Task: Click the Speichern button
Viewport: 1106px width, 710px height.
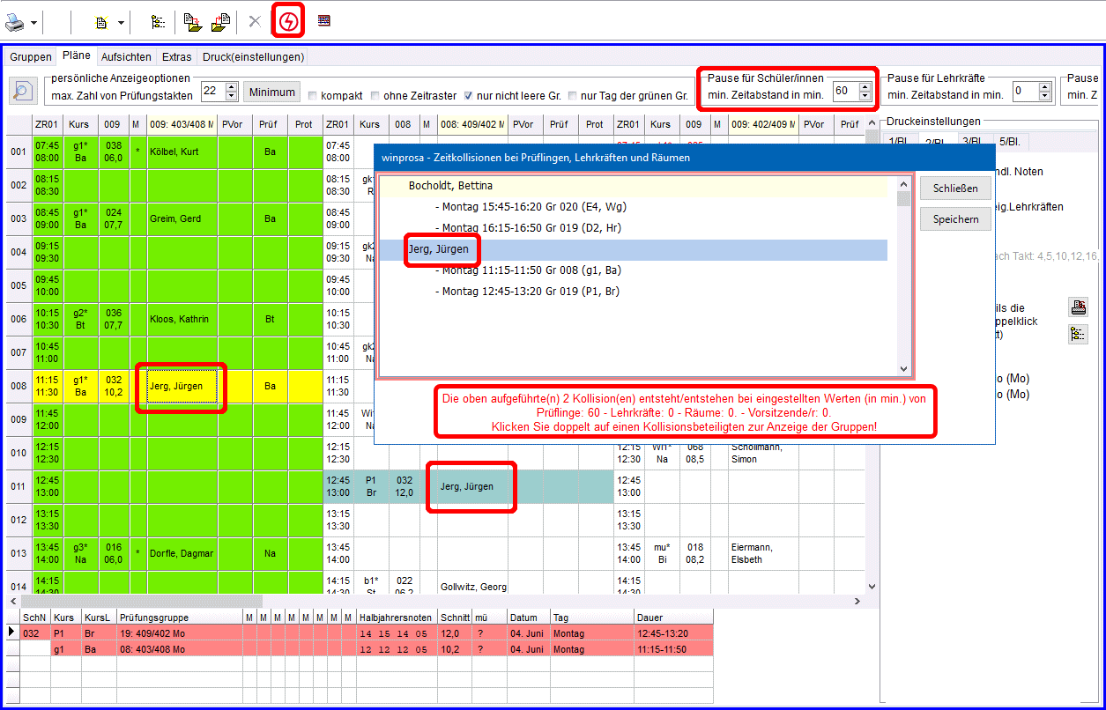Action: click(955, 219)
